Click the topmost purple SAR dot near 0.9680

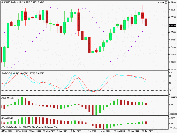[146, 5]
